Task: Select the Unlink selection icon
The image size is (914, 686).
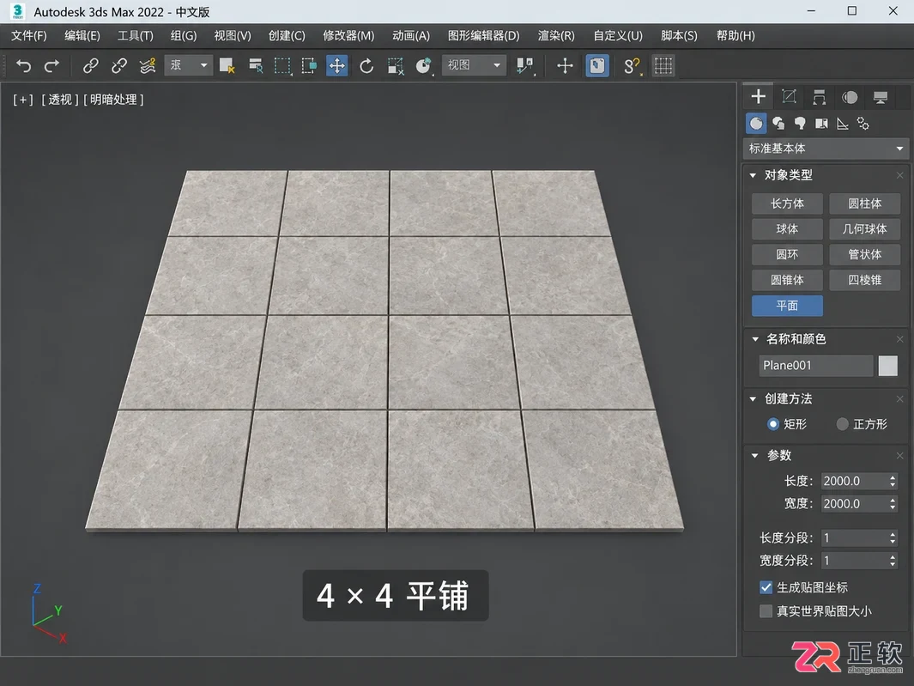Action: point(119,66)
